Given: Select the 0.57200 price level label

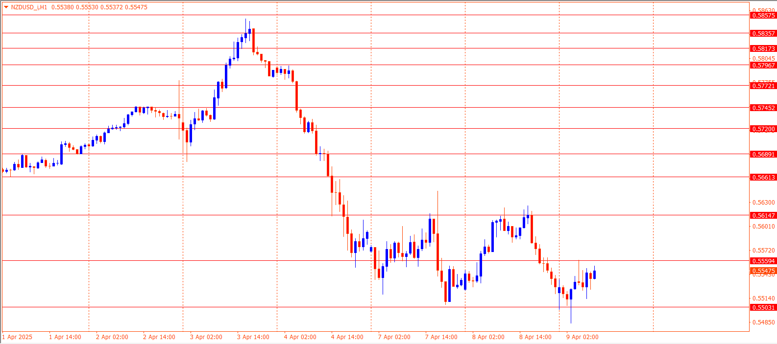Looking at the screenshot, I should coord(763,129).
